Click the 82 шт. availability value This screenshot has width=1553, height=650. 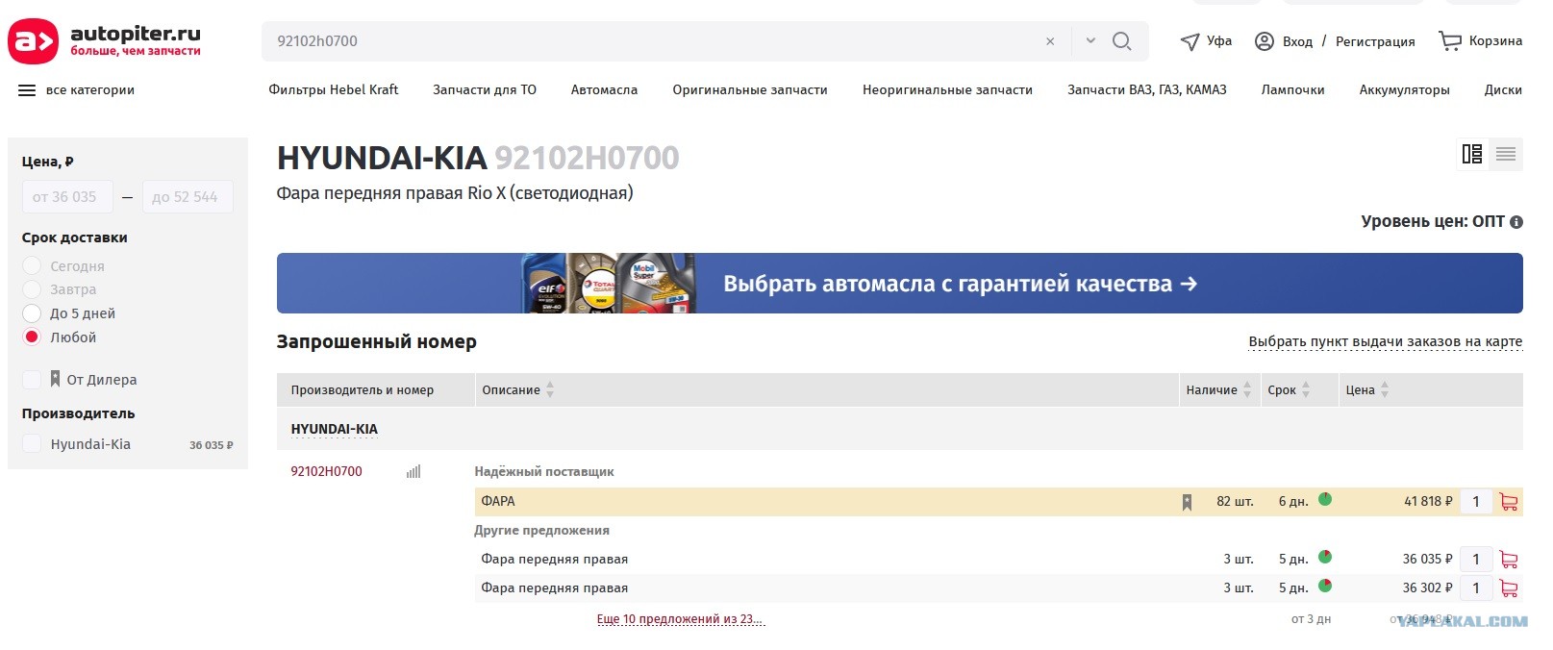click(1235, 502)
